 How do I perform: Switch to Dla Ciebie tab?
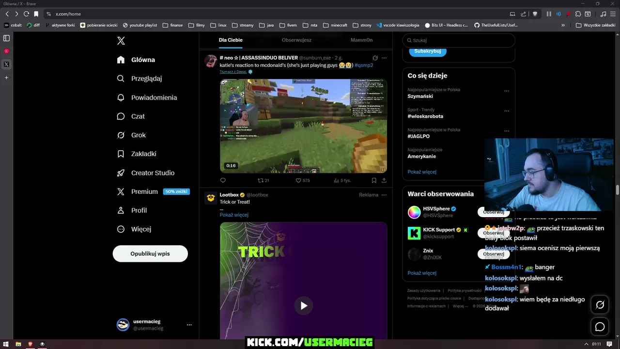[x=231, y=40]
